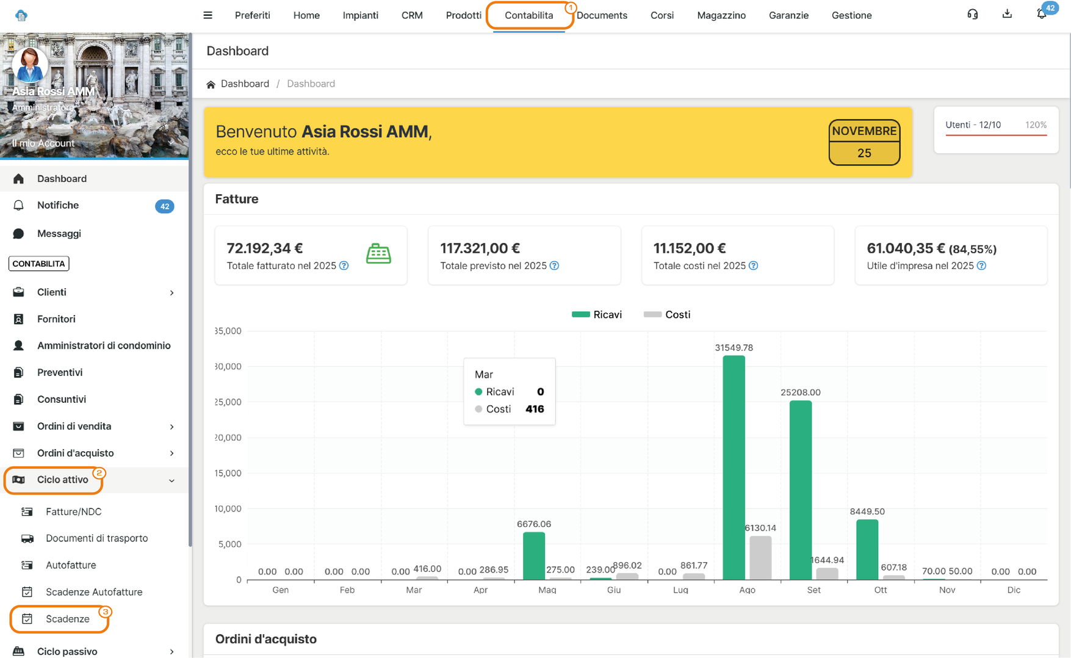
Task: Click the August Ricavi bar
Action: click(734, 467)
